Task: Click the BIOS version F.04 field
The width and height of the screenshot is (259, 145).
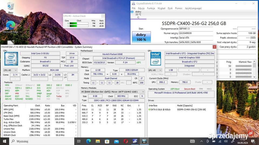Action: (125, 63)
